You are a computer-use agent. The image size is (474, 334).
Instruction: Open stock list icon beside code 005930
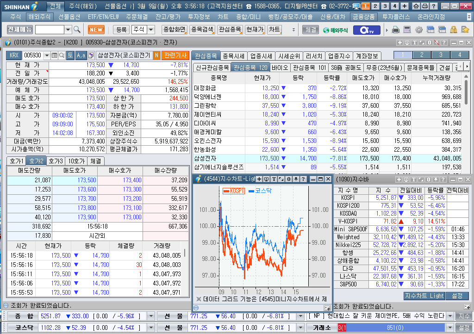click(55, 55)
